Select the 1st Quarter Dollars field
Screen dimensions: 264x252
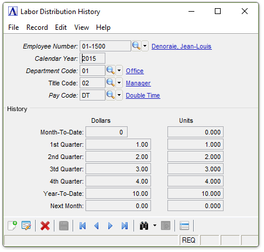(x=118, y=144)
